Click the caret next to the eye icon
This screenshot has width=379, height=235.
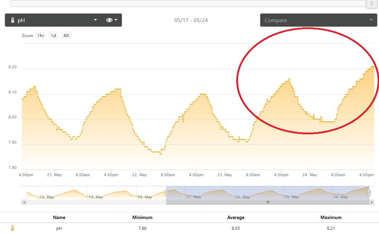pyautogui.click(x=116, y=20)
